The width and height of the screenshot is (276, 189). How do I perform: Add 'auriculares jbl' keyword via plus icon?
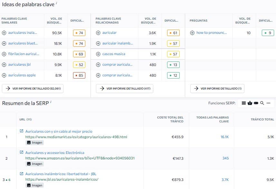tap(4, 65)
